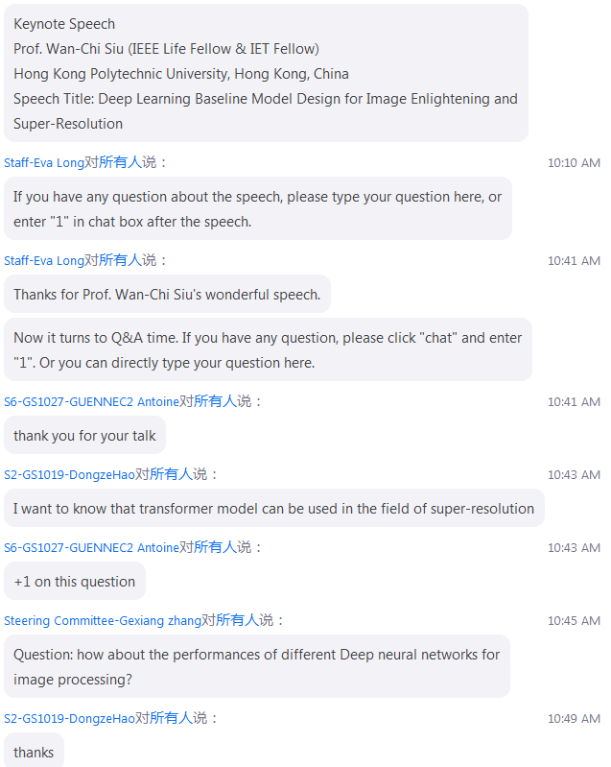
Task: Select the 'thank you for your talk' bubble
Action: [x=84, y=436]
